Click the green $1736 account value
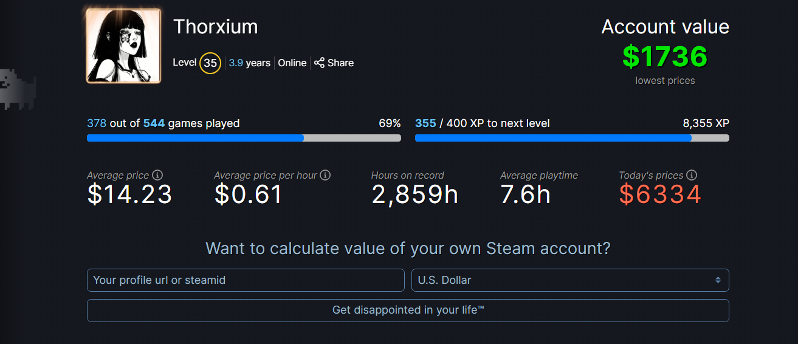This screenshot has width=798, height=344. 665,57
